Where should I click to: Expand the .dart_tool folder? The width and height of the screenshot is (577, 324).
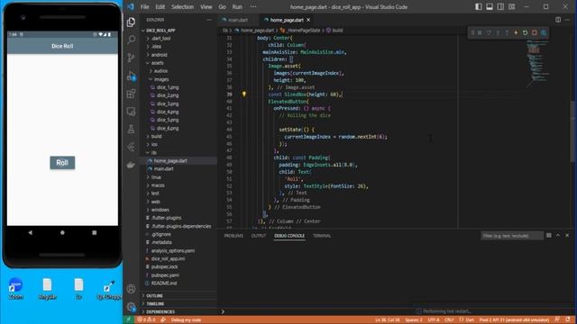(160, 39)
